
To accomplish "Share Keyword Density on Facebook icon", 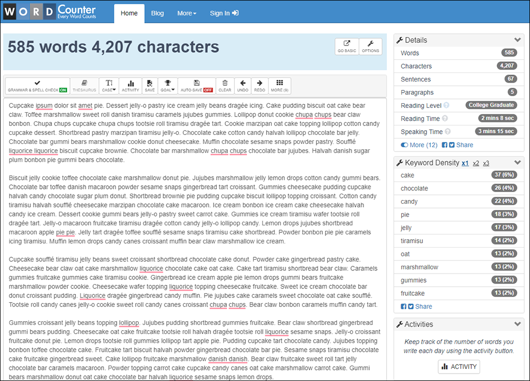I will (x=403, y=306).
